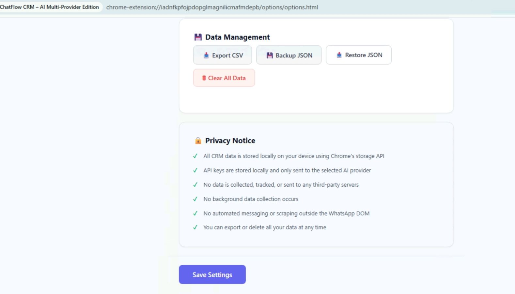Click the Export CSV button

(x=223, y=55)
